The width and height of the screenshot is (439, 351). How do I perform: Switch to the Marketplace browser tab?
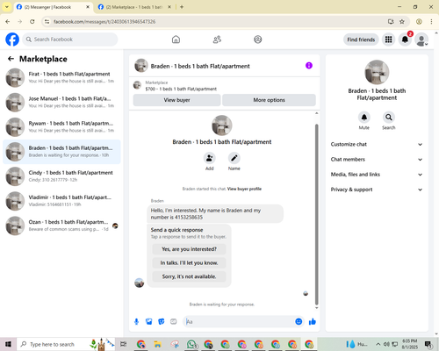[x=134, y=7]
